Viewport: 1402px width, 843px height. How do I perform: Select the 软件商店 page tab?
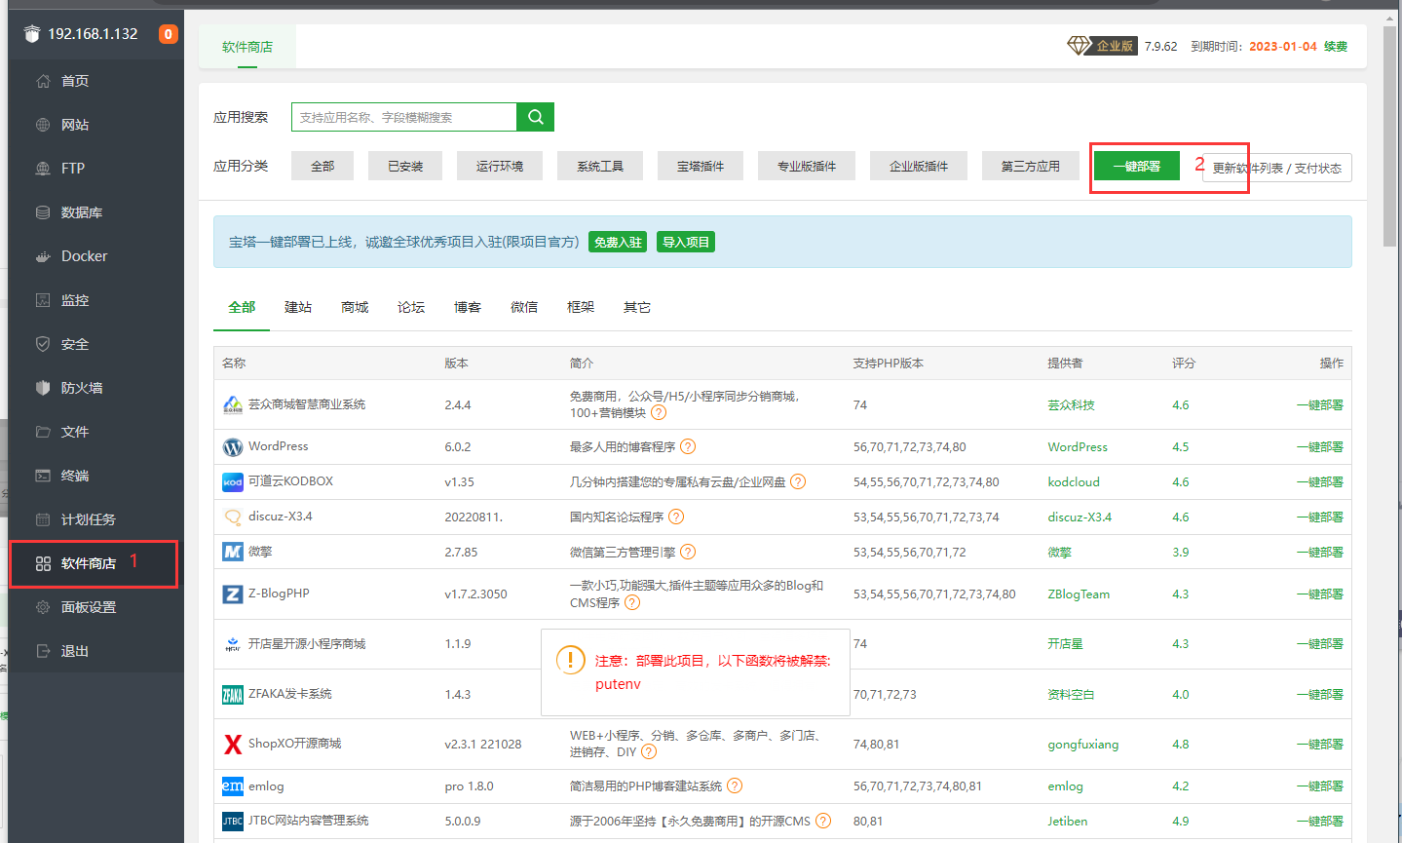click(x=247, y=47)
